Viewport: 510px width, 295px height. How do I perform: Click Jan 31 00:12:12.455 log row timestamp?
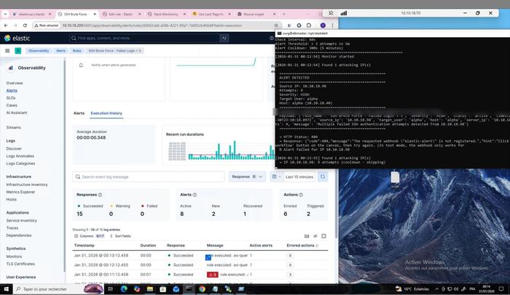tap(101, 265)
